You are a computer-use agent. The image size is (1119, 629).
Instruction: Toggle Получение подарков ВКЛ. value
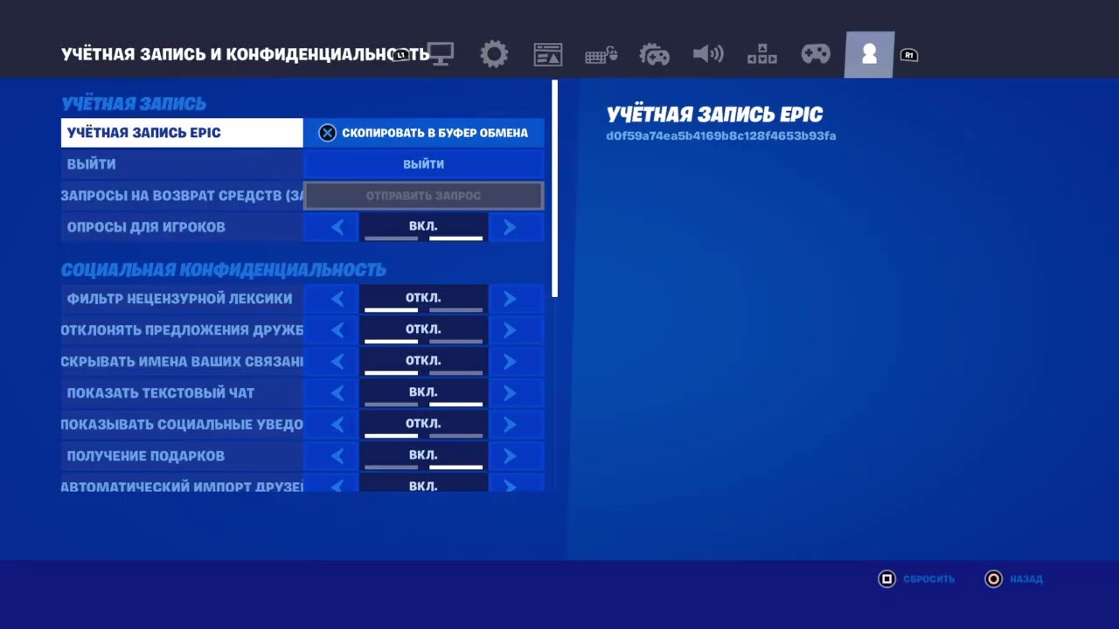pyautogui.click(x=423, y=456)
